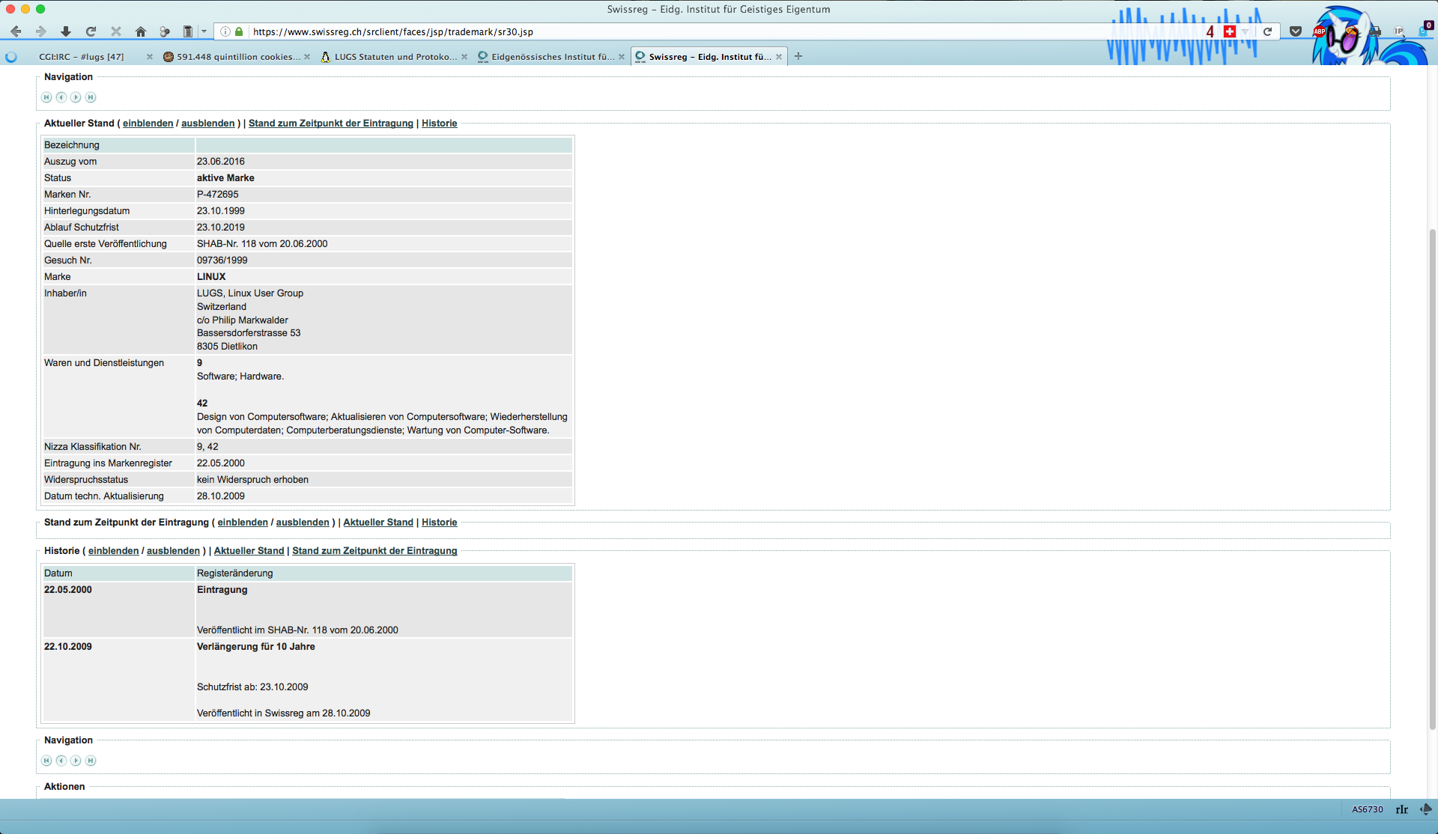Open a new tab with plus button

798,56
